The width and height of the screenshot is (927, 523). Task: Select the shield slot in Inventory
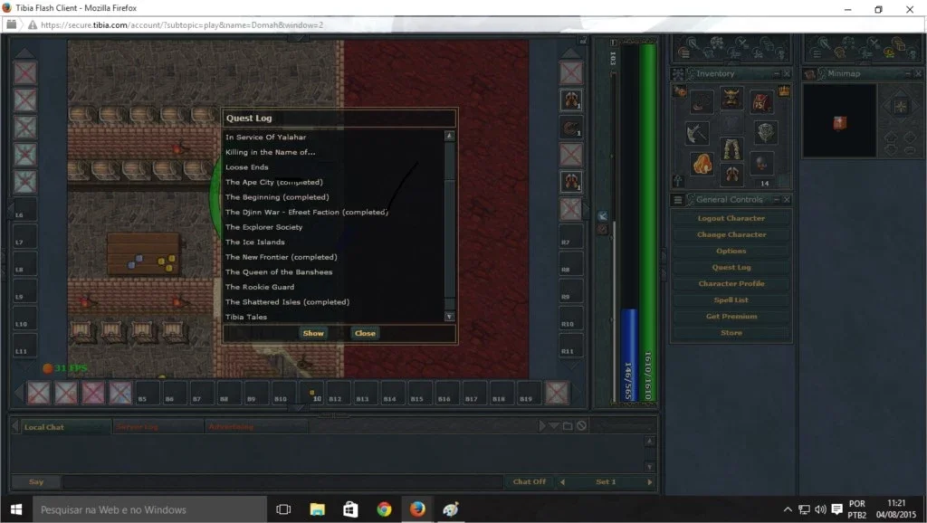click(x=765, y=132)
